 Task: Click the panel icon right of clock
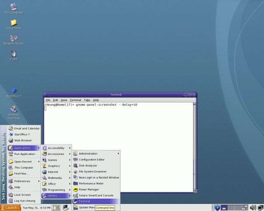pyautogui.click(x=56, y=208)
